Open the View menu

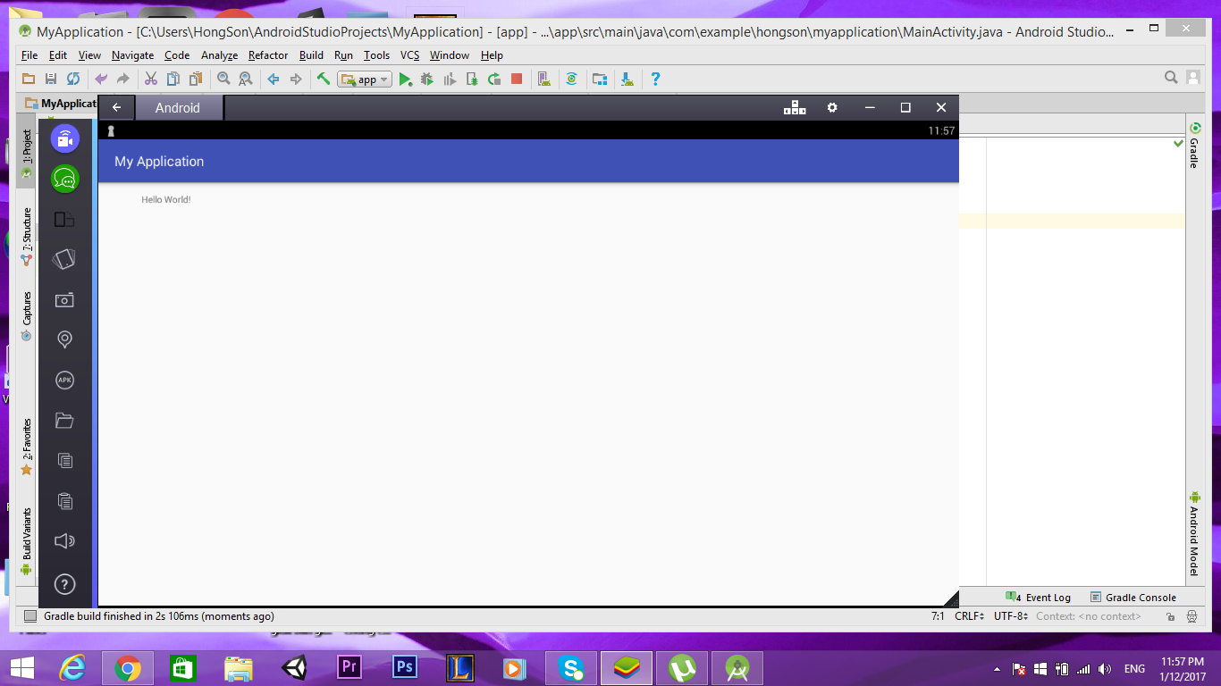tap(89, 55)
